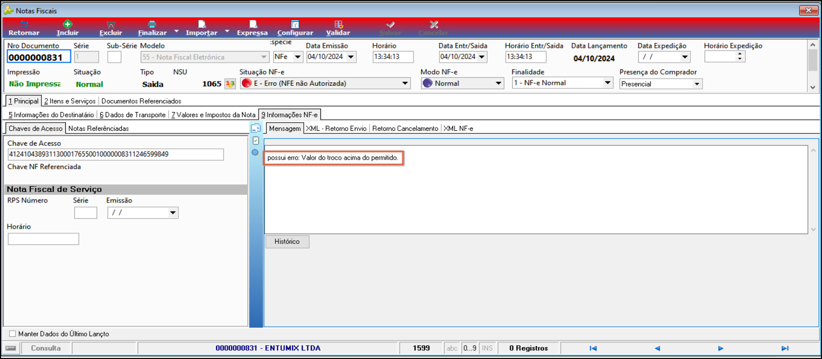
Task: Select the Chaves de Acesso tab
Action: pos(35,128)
